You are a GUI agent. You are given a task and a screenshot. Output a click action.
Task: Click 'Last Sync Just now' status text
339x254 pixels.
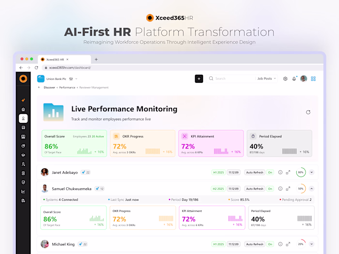pyautogui.click(x=123, y=199)
